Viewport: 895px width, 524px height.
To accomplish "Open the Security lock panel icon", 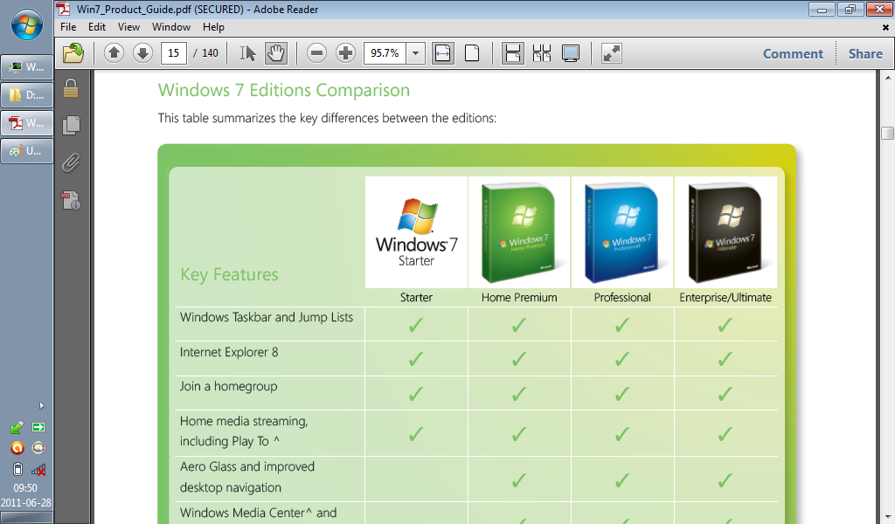I will (x=71, y=88).
